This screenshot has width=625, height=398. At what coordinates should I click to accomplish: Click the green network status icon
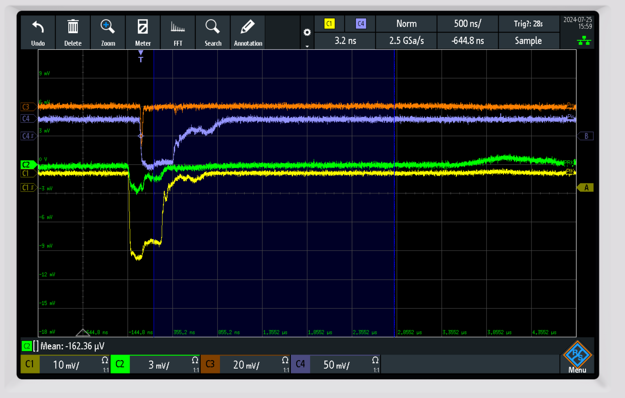tap(584, 41)
